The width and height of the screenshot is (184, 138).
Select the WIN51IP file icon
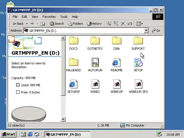(x=117, y=84)
